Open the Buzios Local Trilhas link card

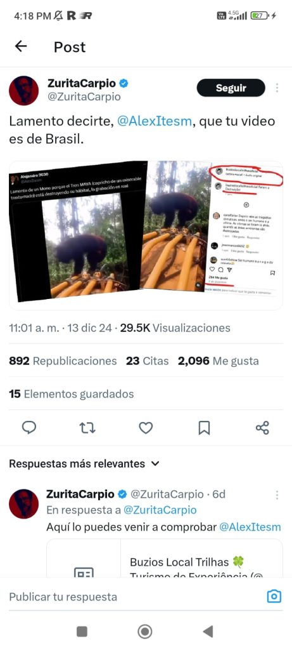pos(165,559)
